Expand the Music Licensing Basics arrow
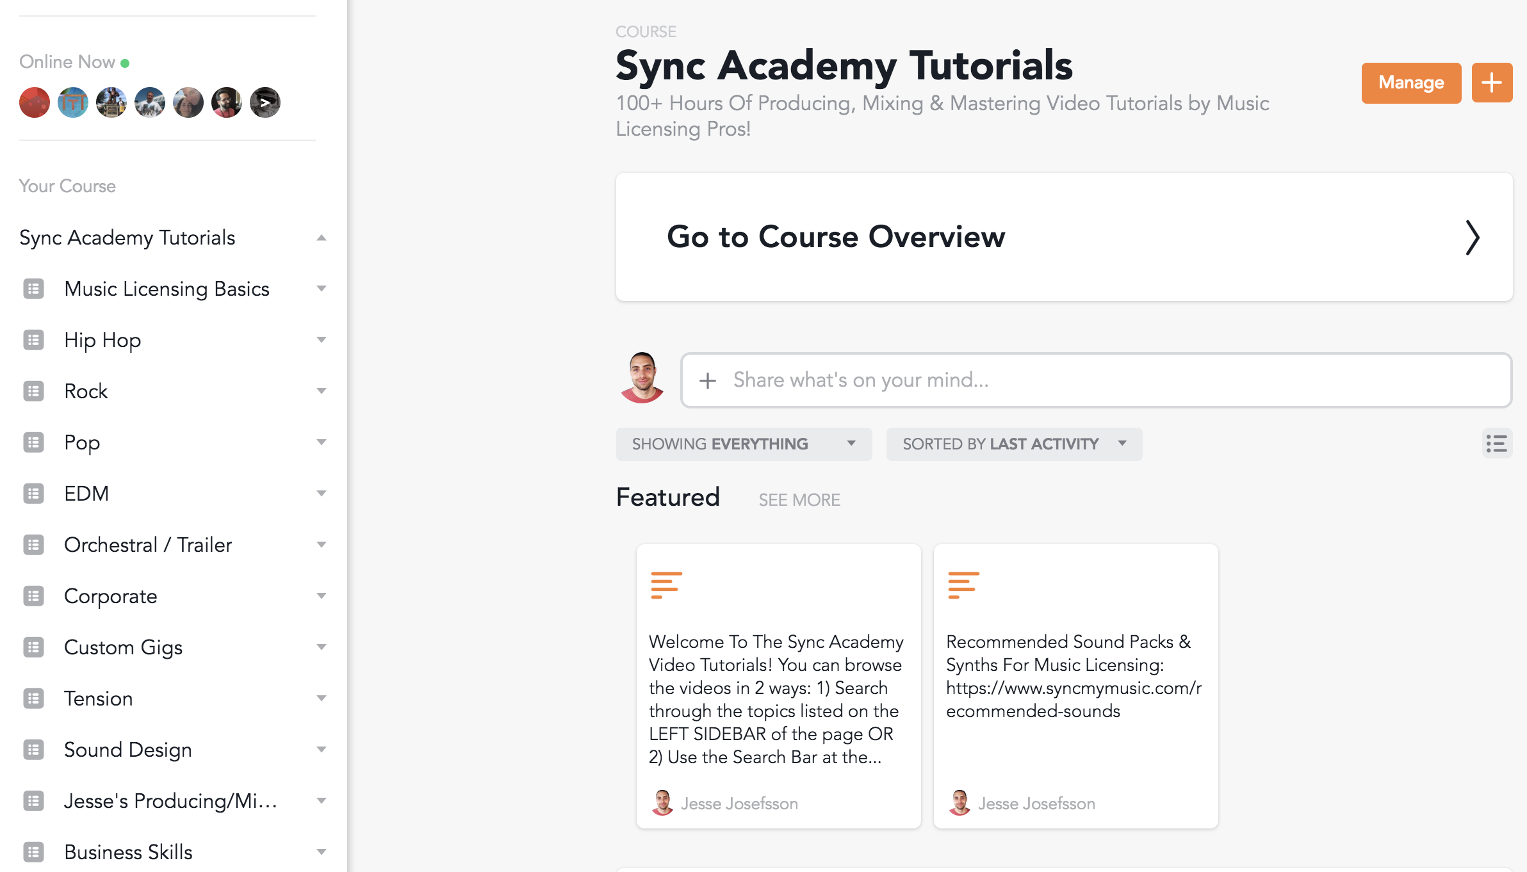The width and height of the screenshot is (1527, 872). click(x=322, y=289)
